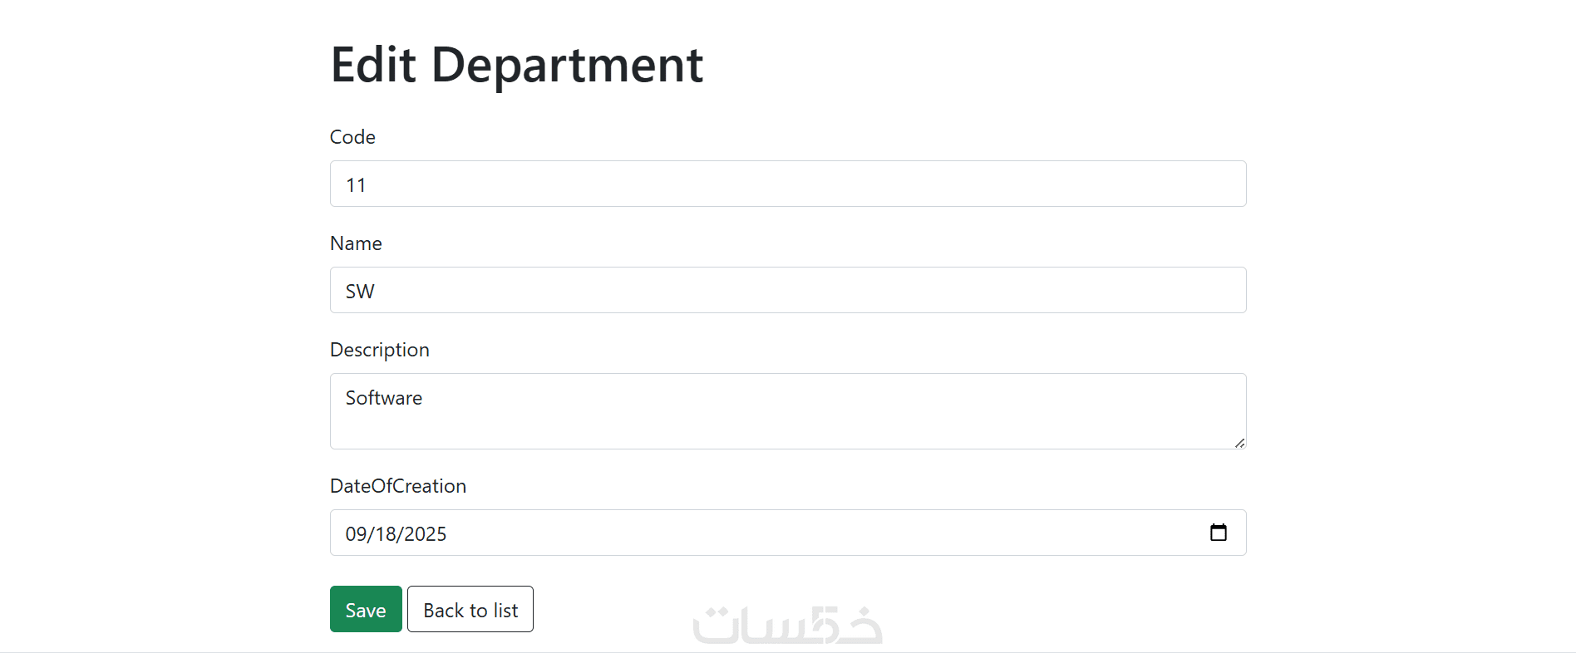Select the year segment "2025"
This screenshot has height=658, width=1576.
(426, 534)
